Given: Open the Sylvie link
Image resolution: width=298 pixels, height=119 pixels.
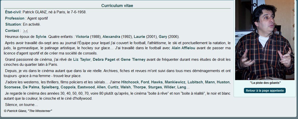Looking at the screenshot, I should tap(41, 37).
